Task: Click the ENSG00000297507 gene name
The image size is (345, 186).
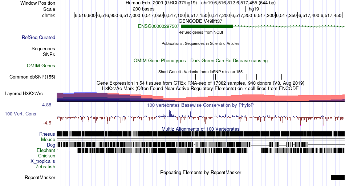Action: tap(159, 26)
